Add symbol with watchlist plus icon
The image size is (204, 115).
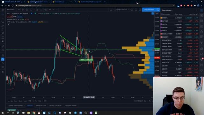[196, 10]
